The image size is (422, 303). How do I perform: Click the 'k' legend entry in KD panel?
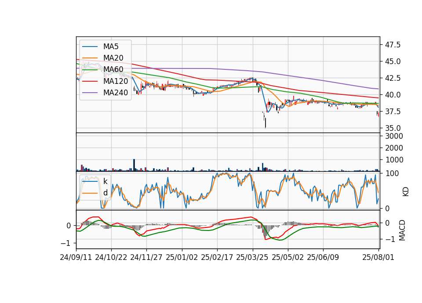click(x=105, y=181)
